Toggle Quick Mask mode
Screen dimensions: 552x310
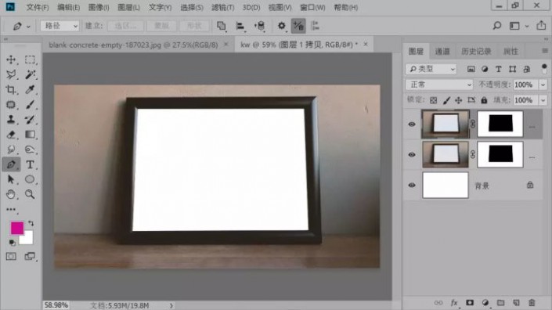point(11,256)
